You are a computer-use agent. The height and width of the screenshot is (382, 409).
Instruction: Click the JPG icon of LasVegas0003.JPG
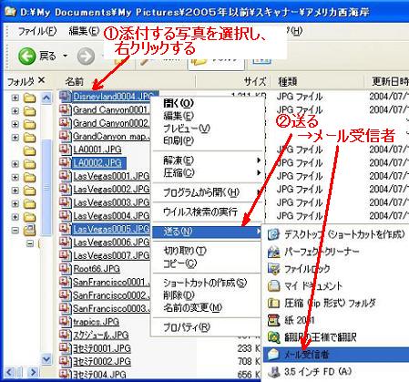[65, 202]
